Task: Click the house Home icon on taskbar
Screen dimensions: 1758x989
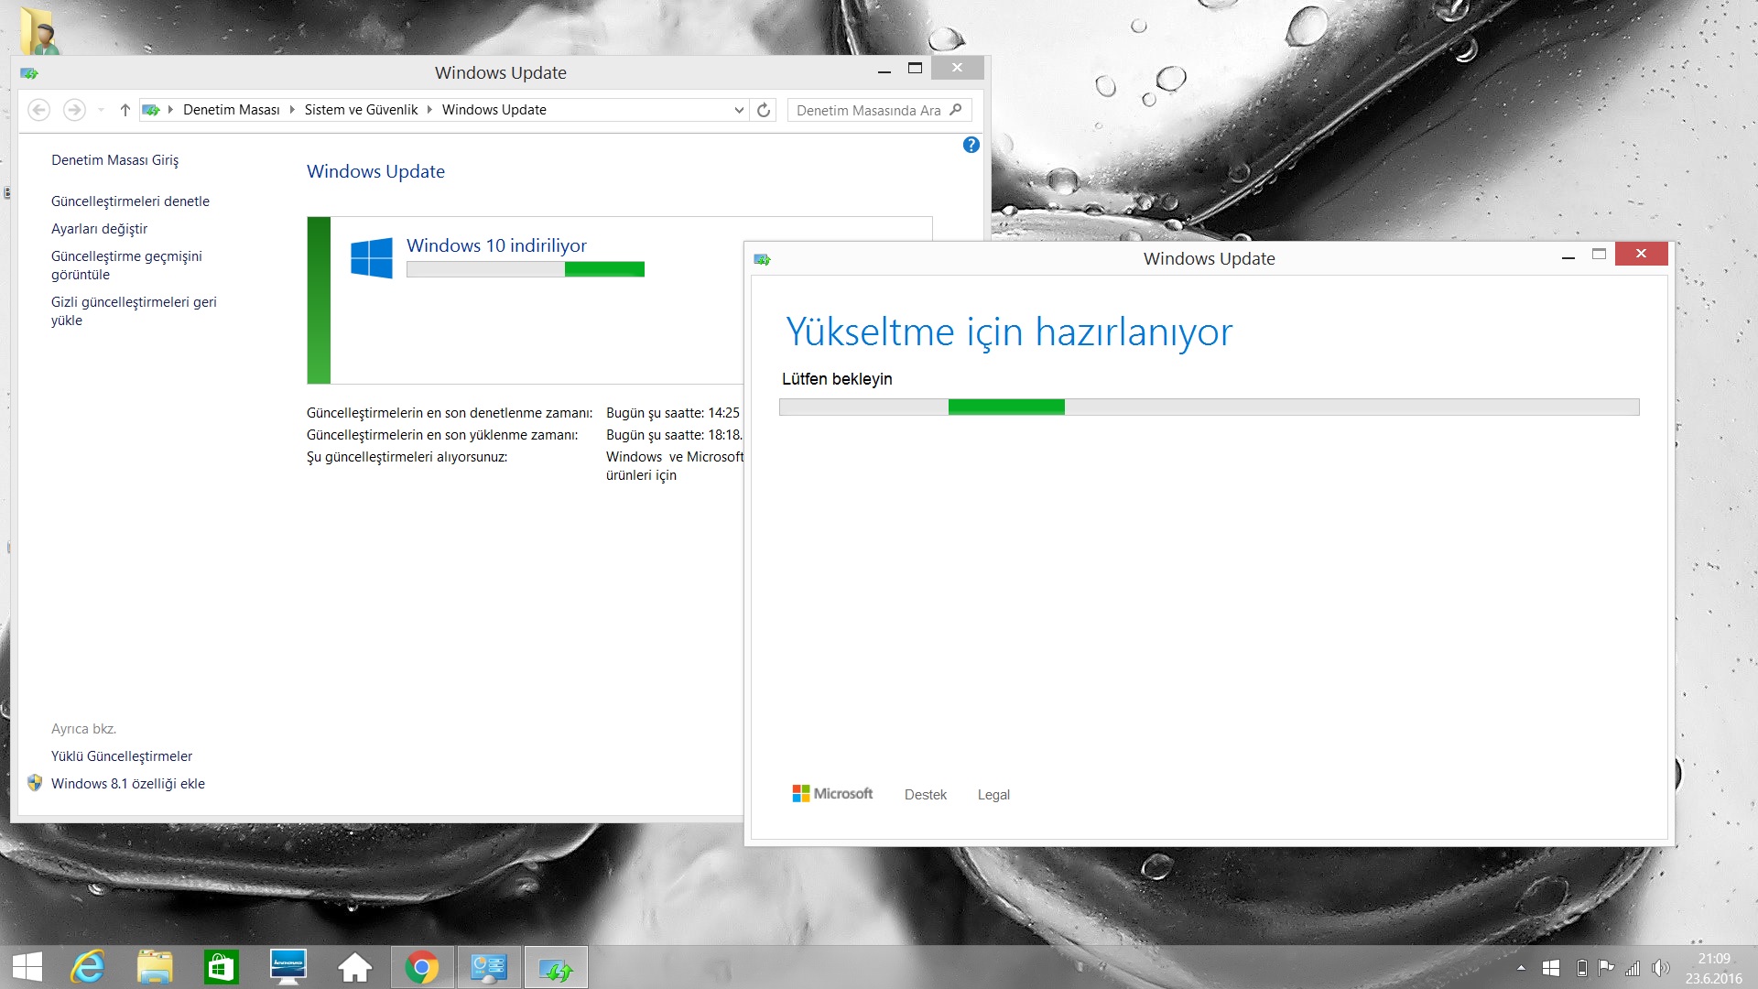Action: (x=354, y=967)
